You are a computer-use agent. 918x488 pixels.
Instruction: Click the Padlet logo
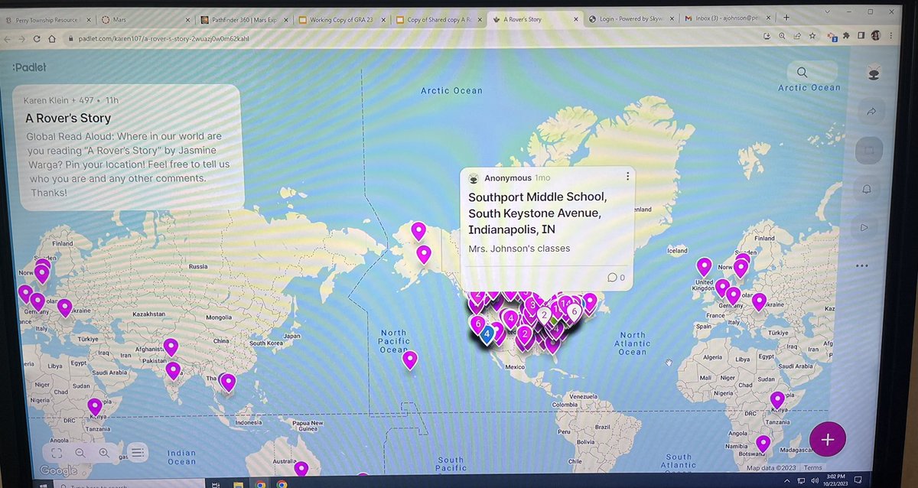pyautogui.click(x=28, y=67)
